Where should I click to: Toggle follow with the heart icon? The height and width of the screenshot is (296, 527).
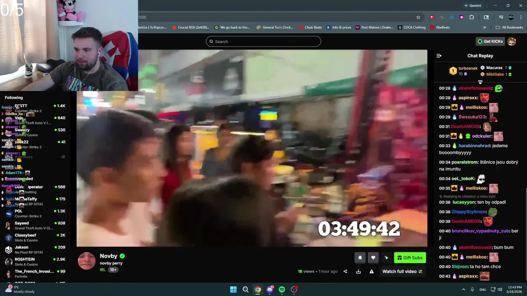tap(373, 258)
